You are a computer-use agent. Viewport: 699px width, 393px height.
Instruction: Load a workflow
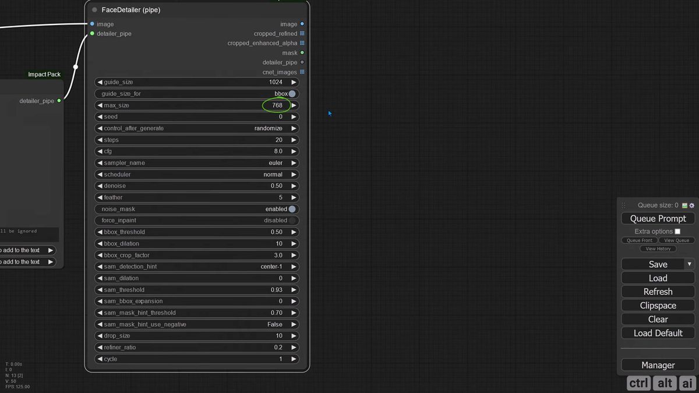point(658,278)
